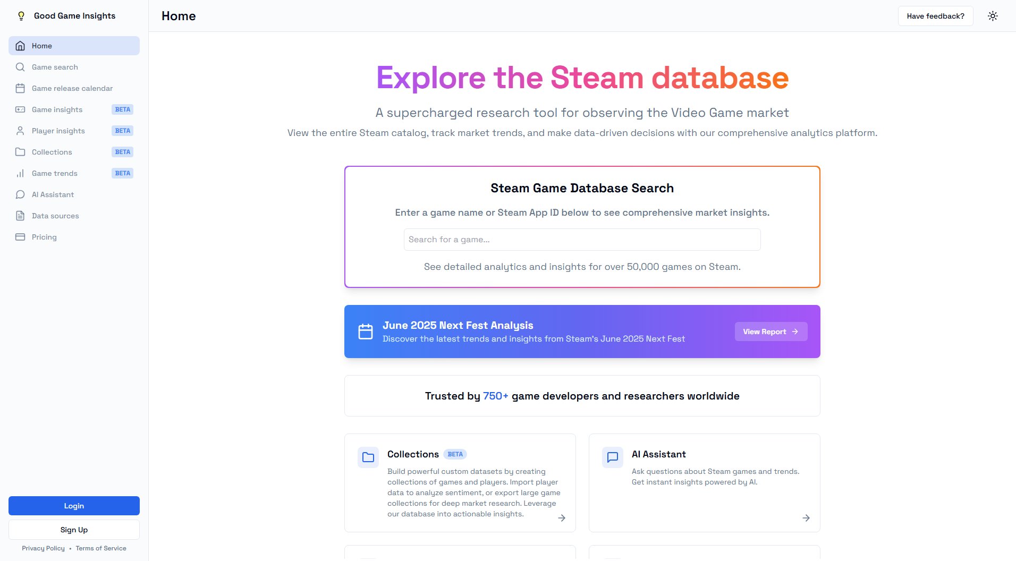This screenshot has width=1016, height=561.
Task: Click the Explore the Steam database headline
Action: pyautogui.click(x=582, y=78)
